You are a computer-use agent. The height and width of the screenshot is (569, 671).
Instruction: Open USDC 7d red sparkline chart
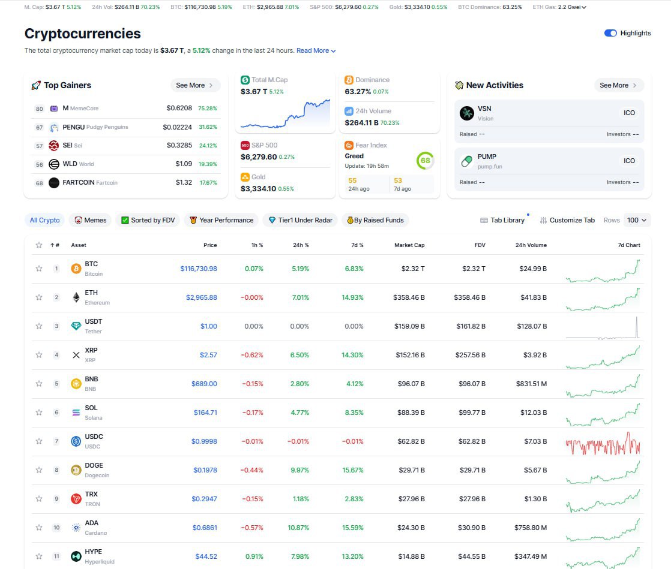point(603,443)
